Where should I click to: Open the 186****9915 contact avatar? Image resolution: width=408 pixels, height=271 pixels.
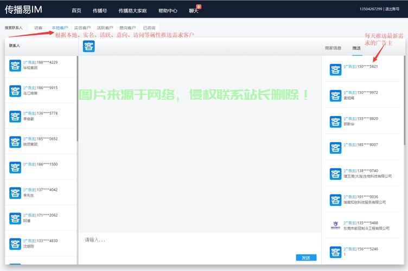click(15, 91)
